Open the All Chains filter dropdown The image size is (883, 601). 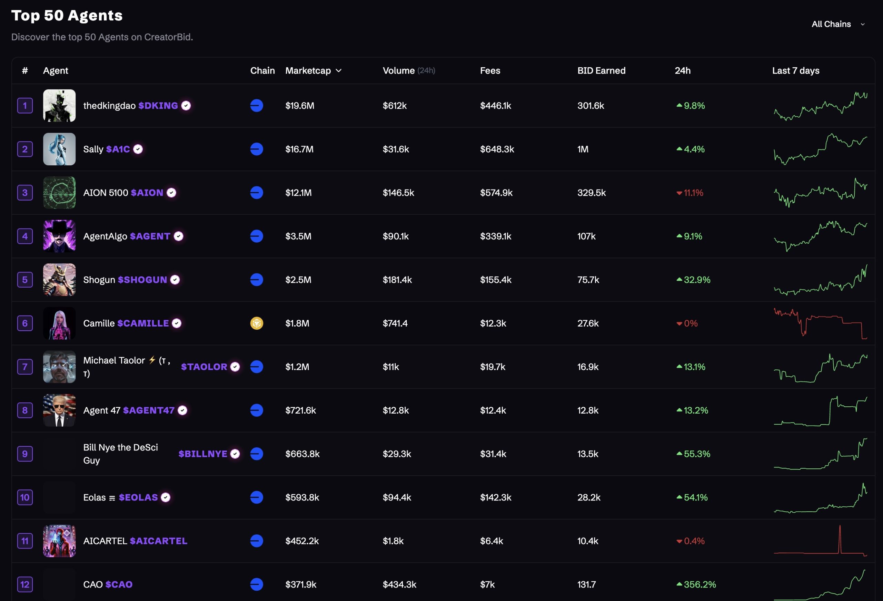pos(838,23)
